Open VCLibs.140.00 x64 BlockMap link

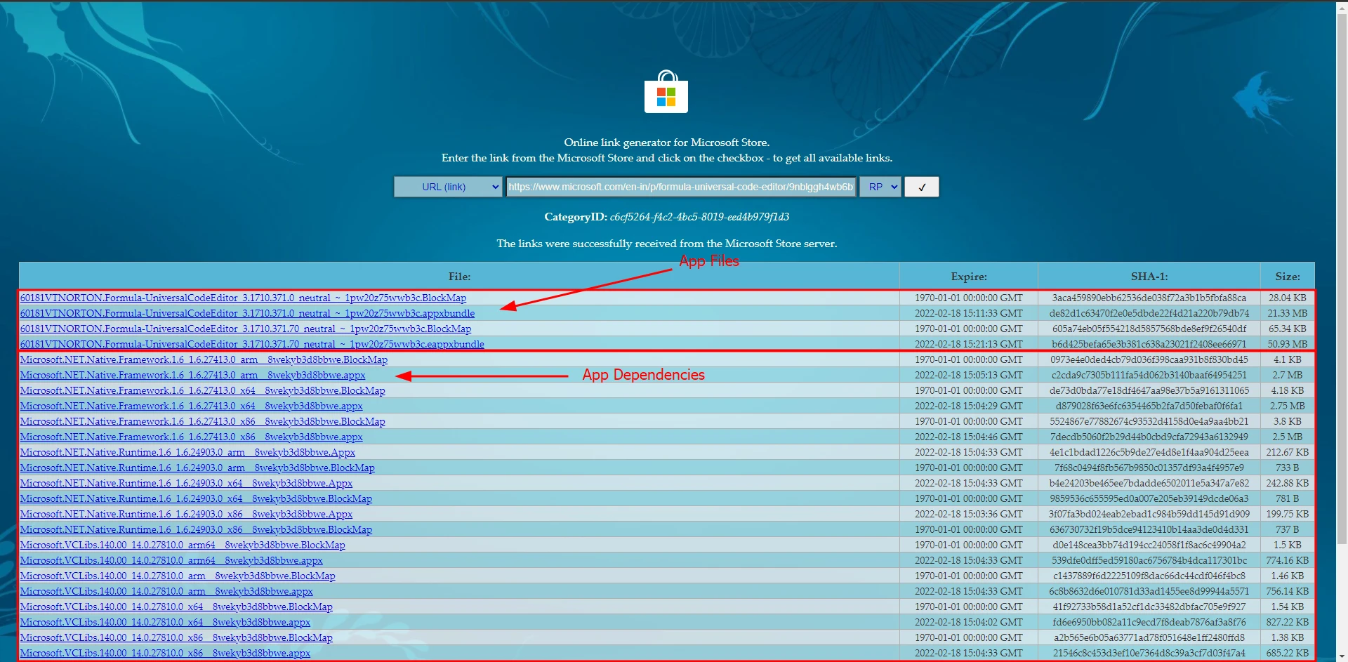coord(176,607)
